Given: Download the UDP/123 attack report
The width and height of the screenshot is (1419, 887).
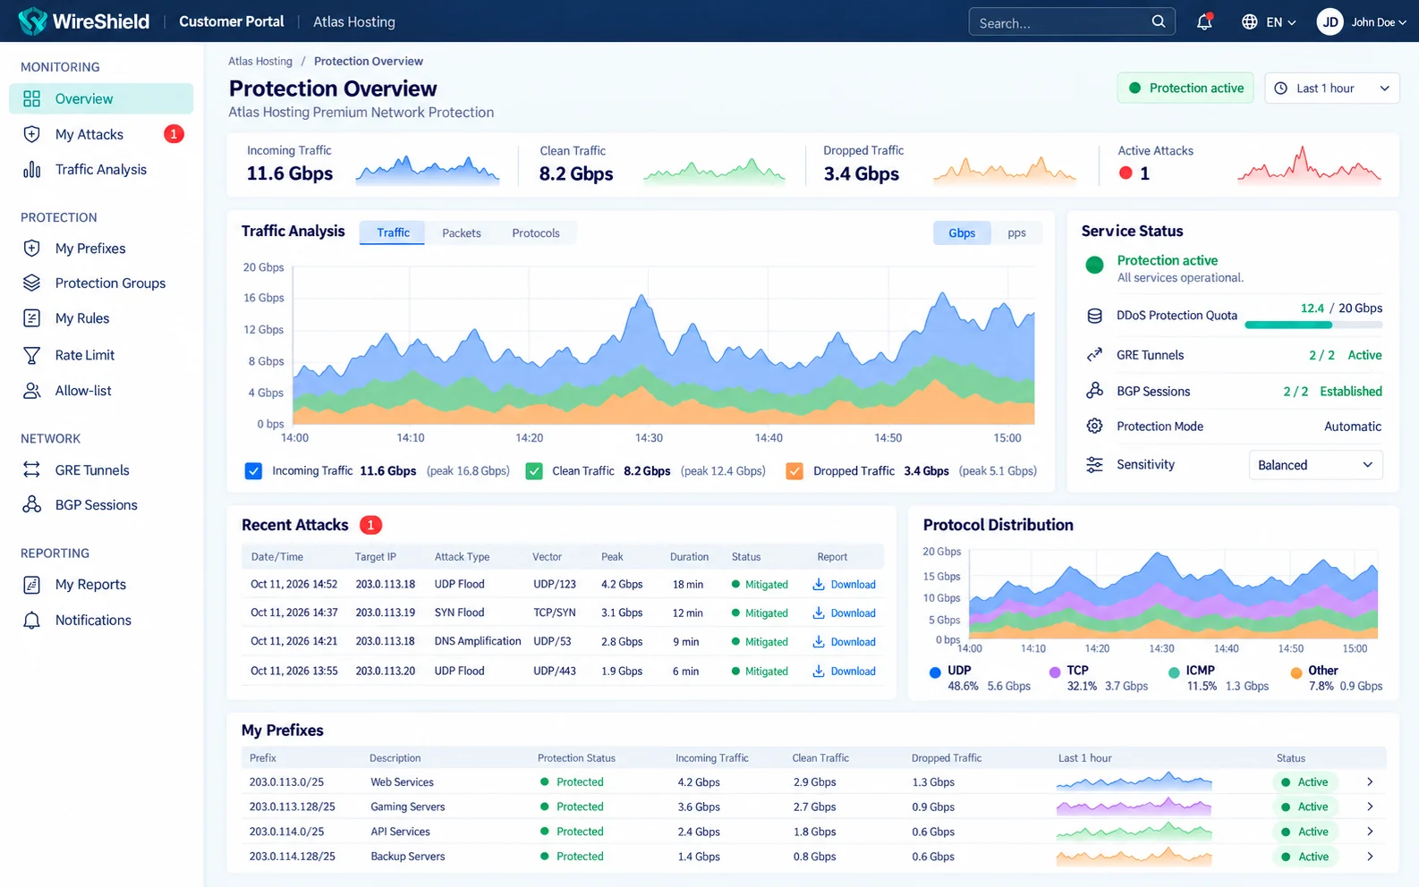Looking at the screenshot, I should coord(844,585).
